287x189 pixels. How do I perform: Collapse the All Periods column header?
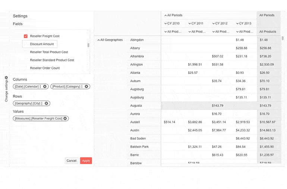point(165,16)
